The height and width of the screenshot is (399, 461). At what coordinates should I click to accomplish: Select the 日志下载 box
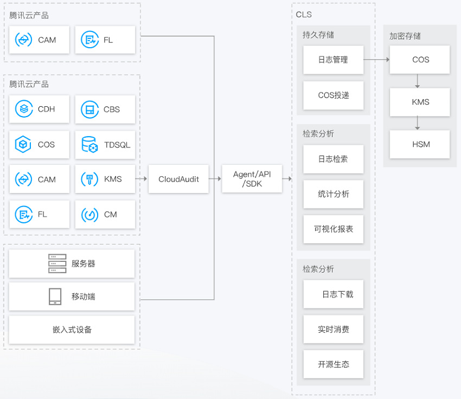(x=334, y=294)
